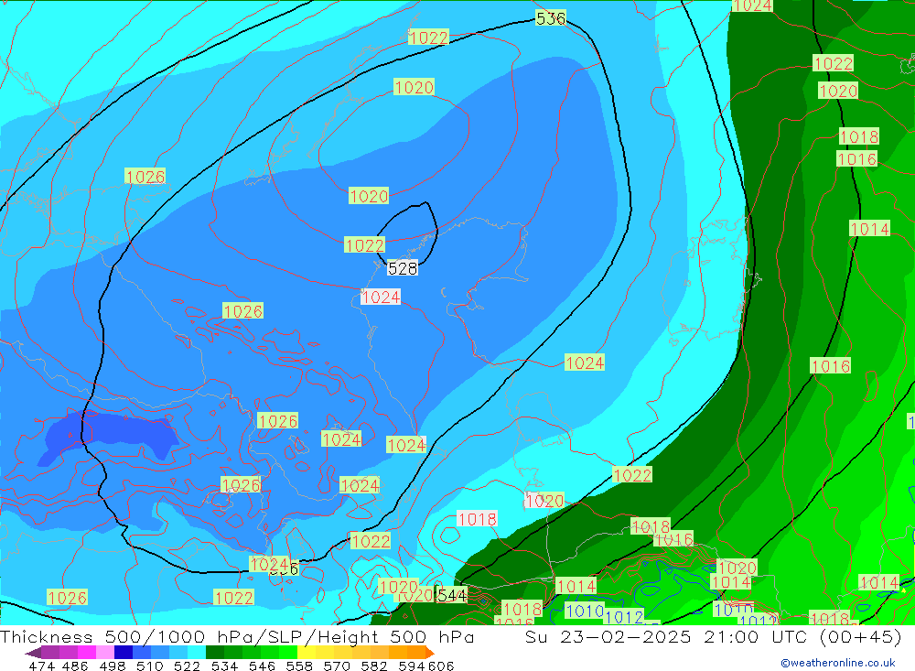Click the dark blue legend swatch
Screen dimensions: 915x671
point(124,653)
